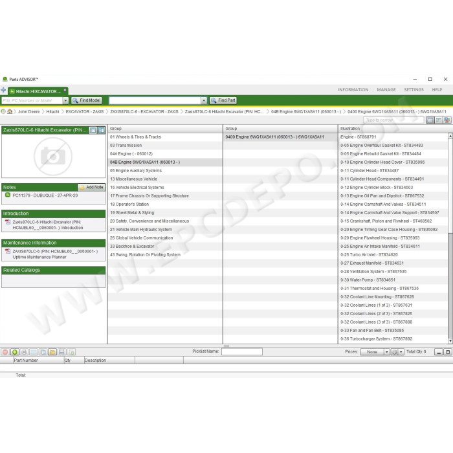Open 0-36 Turbocharger System illustration
The image size is (453, 453).
click(x=393, y=338)
